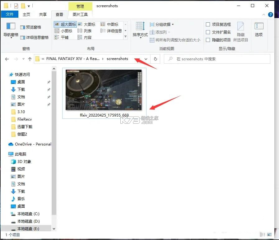Viewport: 279px width, 240px height.
Task: Select the View (查看) tab
Action: point(59,14)
